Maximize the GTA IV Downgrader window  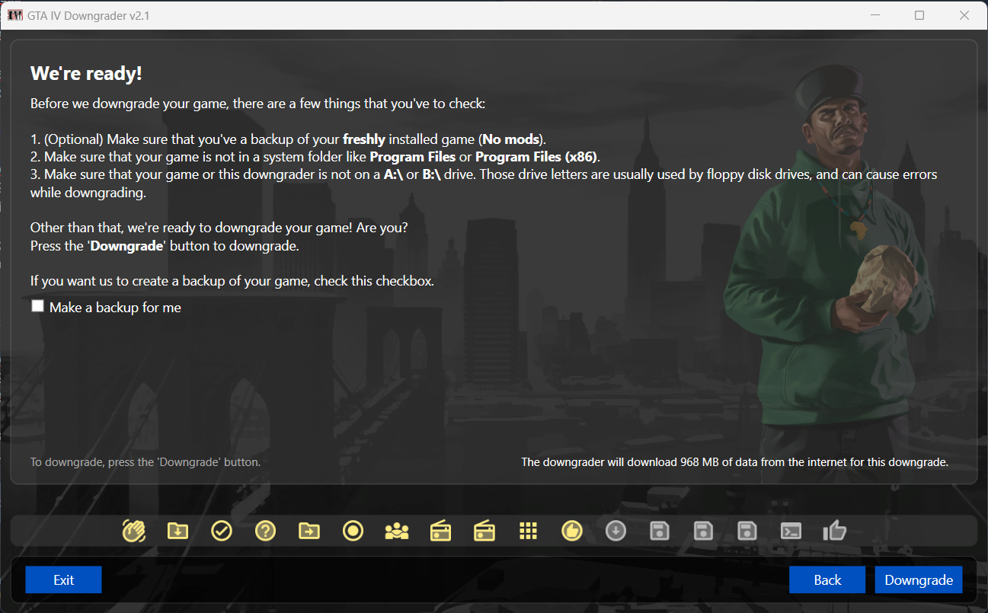click(x=919, y=15)
